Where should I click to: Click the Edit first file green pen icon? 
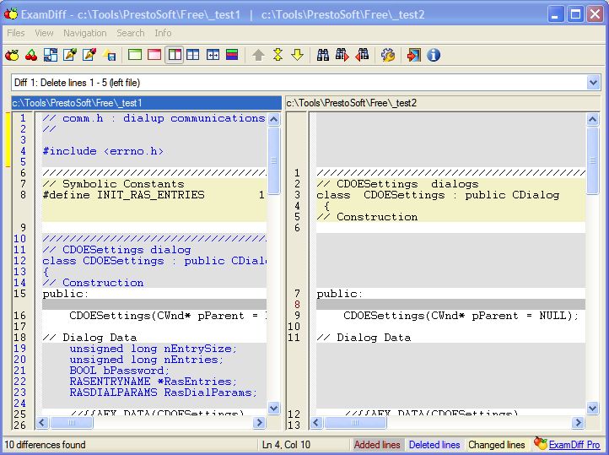[x=70, y=55]
